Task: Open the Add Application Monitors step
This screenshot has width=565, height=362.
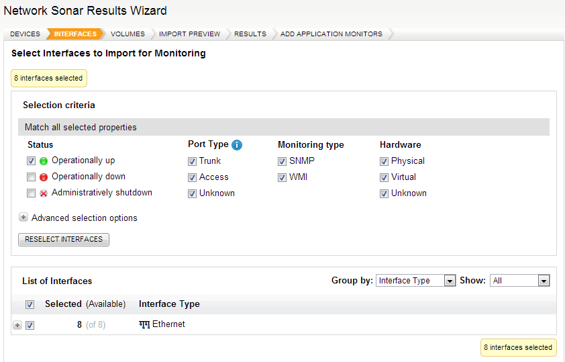Action: (x=331, y=34)
